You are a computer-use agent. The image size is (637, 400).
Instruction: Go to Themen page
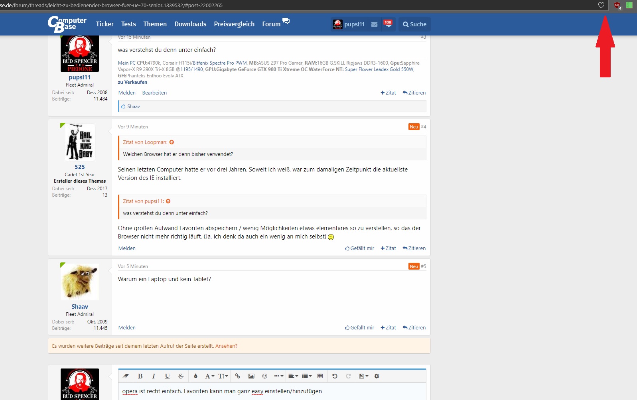[155, 24]
